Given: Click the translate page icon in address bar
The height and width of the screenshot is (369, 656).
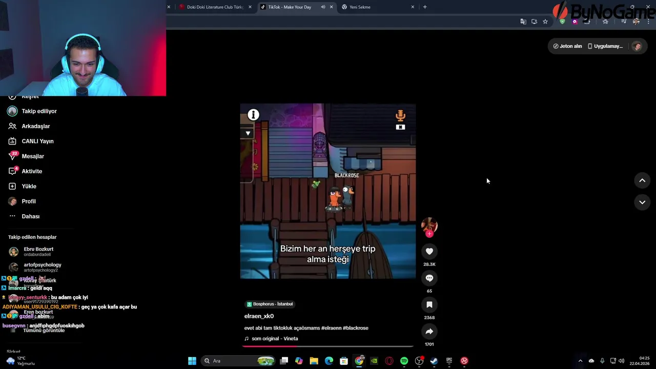Looking at the screenshot, I should (x=523, y=22).
